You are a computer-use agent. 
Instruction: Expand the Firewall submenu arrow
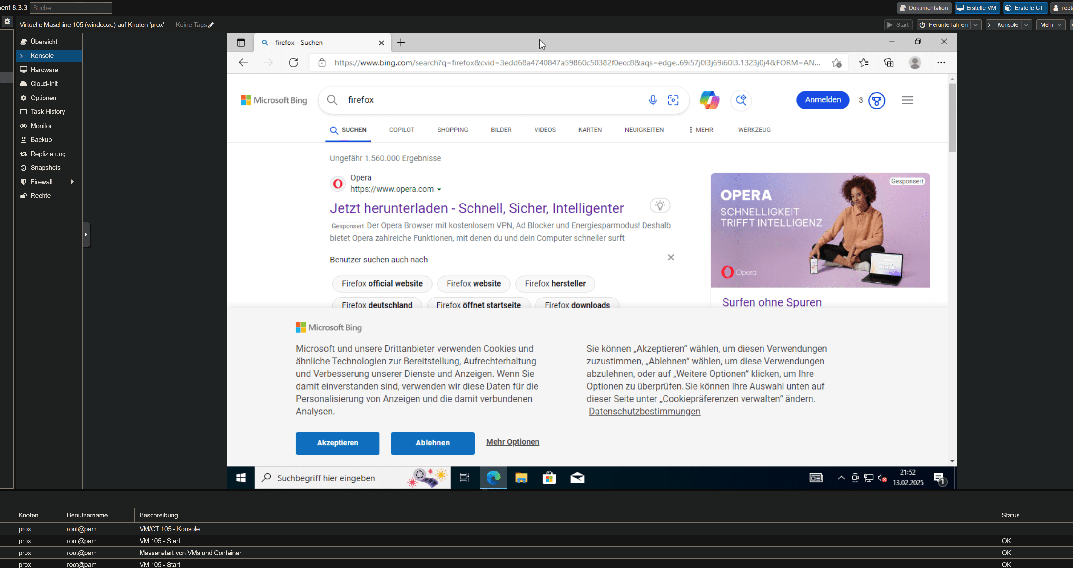(x=72, y=182)
